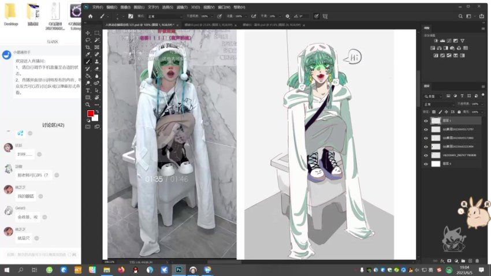Toggle lock all padlock icon
The width and height of the screenshot is (491, 276).
(x=459, y=111)
